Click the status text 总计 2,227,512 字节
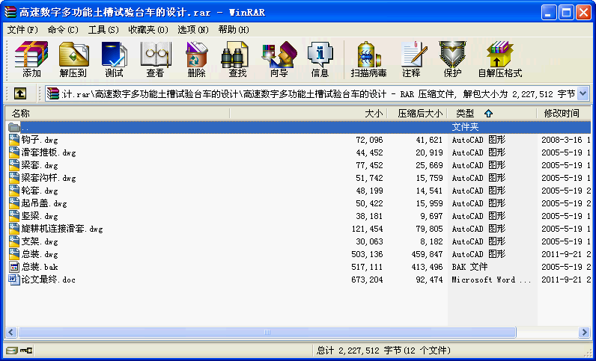Image resolution: width=596 pixels, height=361 pixels. click(x=359, y=350)
